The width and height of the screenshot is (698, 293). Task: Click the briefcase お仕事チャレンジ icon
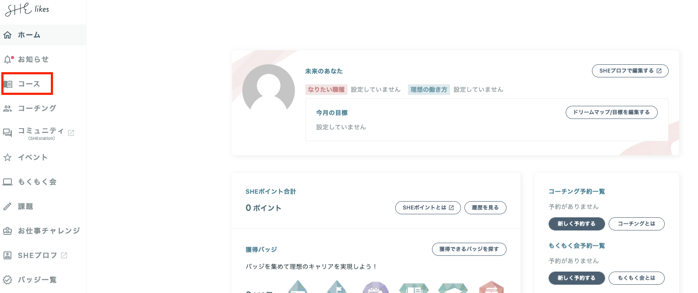coord(7,231)
